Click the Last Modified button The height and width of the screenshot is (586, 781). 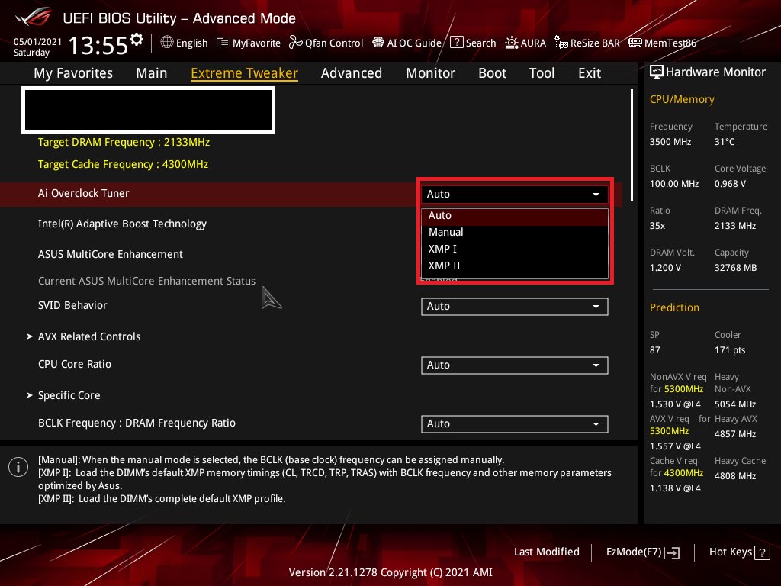pyautogui.click(x=547, y=552)
